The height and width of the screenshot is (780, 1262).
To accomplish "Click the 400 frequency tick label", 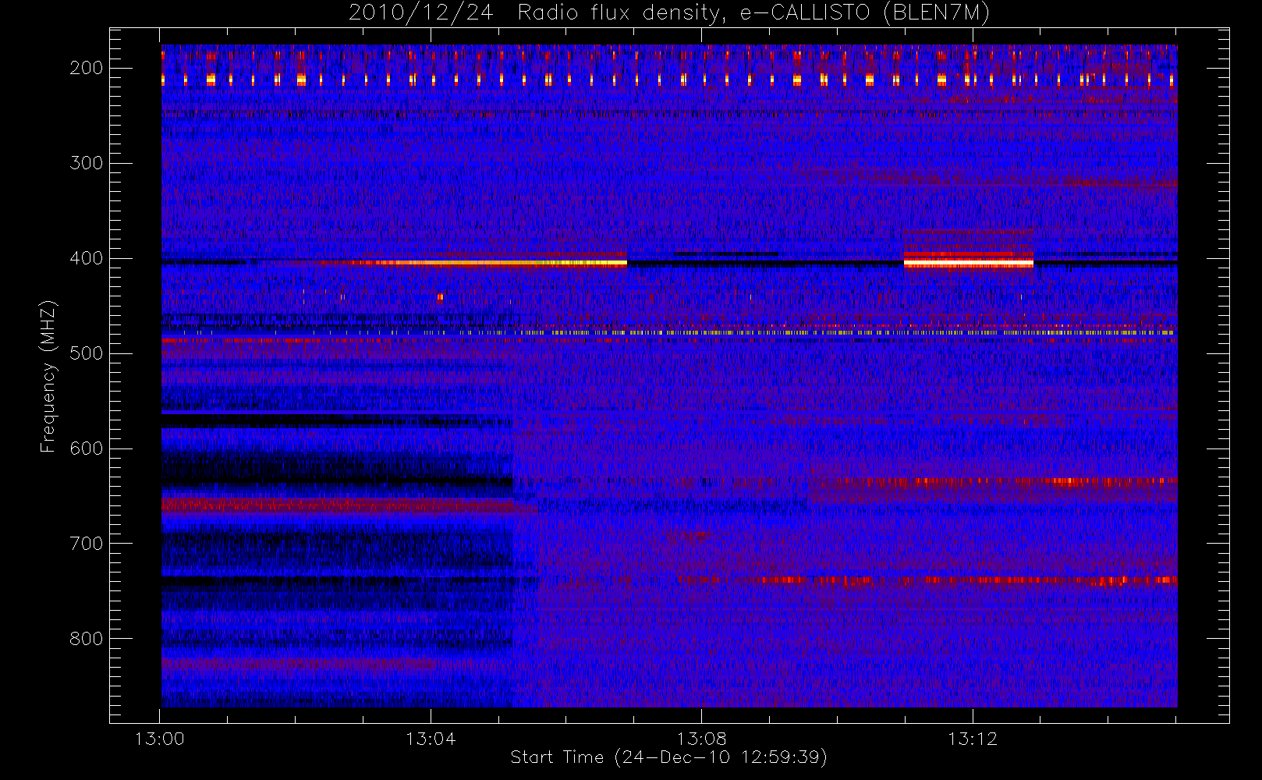I will point(86,258).
